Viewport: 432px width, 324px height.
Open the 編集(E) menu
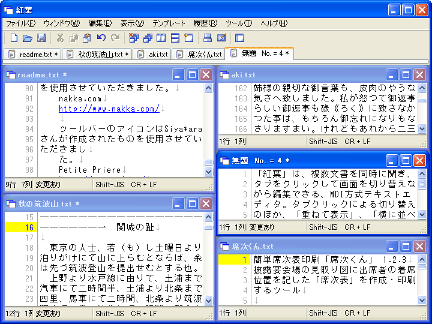100,23
